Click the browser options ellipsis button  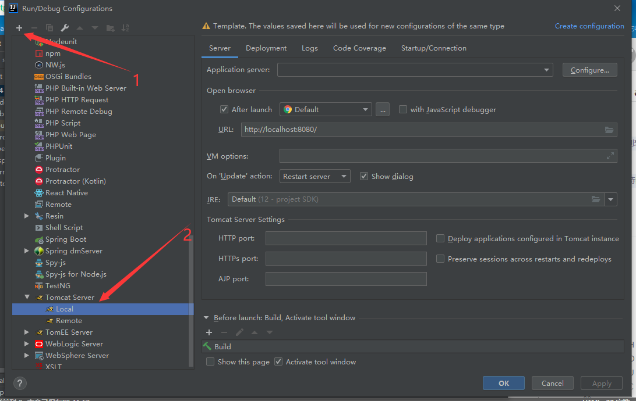coord(383,110)
